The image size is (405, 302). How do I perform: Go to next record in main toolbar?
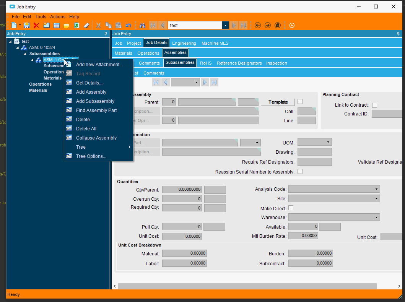[234, 25]
